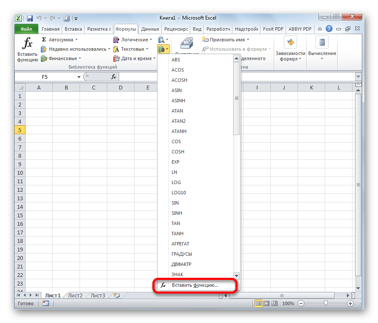
Task: Expand the Date and Time (Дата и время) dropdown
Action: point(154,58)
